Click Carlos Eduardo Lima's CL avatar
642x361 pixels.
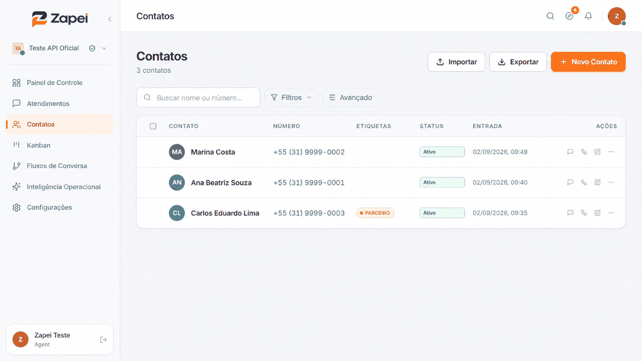177,213
